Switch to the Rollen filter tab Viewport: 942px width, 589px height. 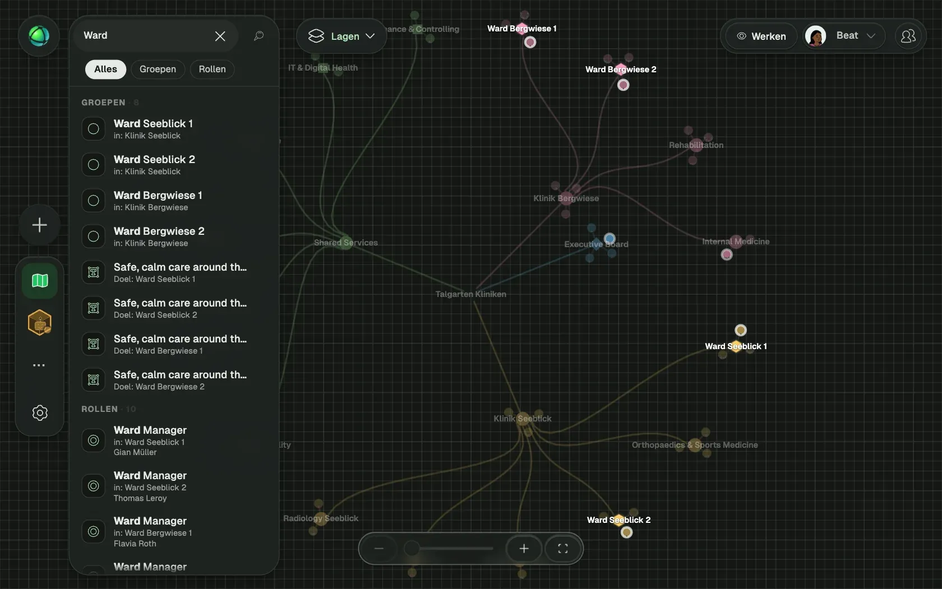pyautogui.click(x=212, y=69)
